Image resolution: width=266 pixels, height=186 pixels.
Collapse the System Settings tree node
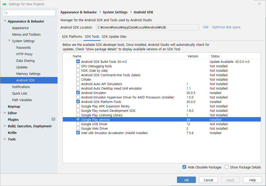pyautogui.click(x=9, y=41)
